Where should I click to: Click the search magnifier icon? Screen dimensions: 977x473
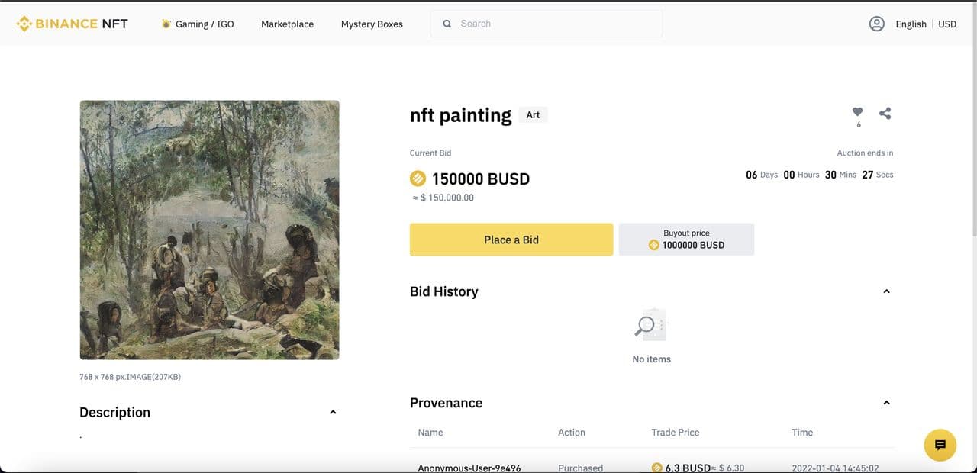[x=447, y=24]
